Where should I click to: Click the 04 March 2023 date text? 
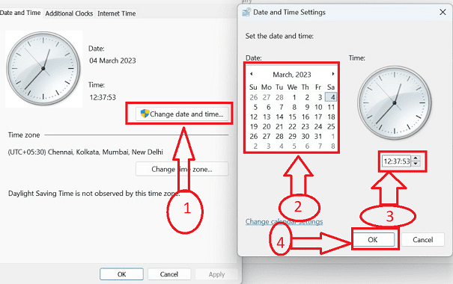point(112,61)
